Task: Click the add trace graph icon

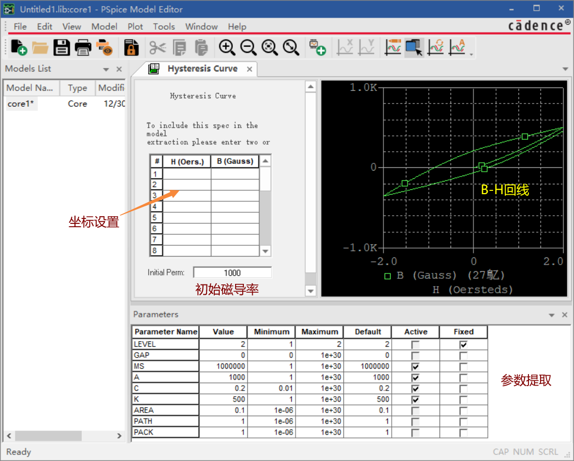Action: pos(393,47)
